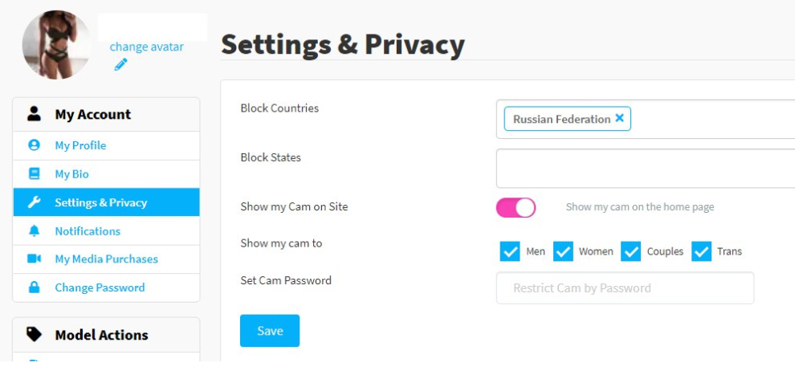Click the My Bio book icon
This screenshot has width=795, height=375.
click(34, 174)
